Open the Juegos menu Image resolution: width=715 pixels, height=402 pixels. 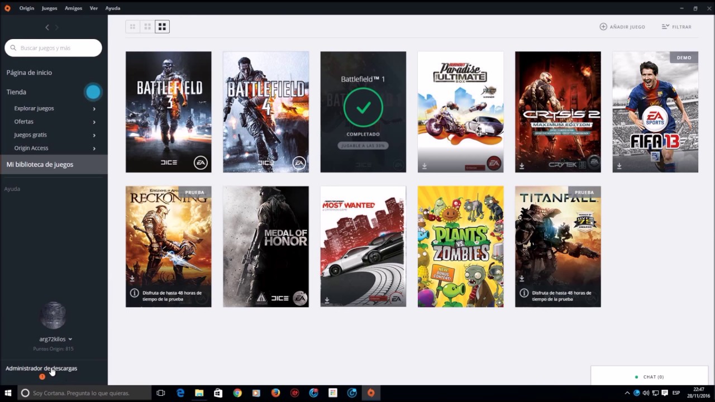(50, 8)
